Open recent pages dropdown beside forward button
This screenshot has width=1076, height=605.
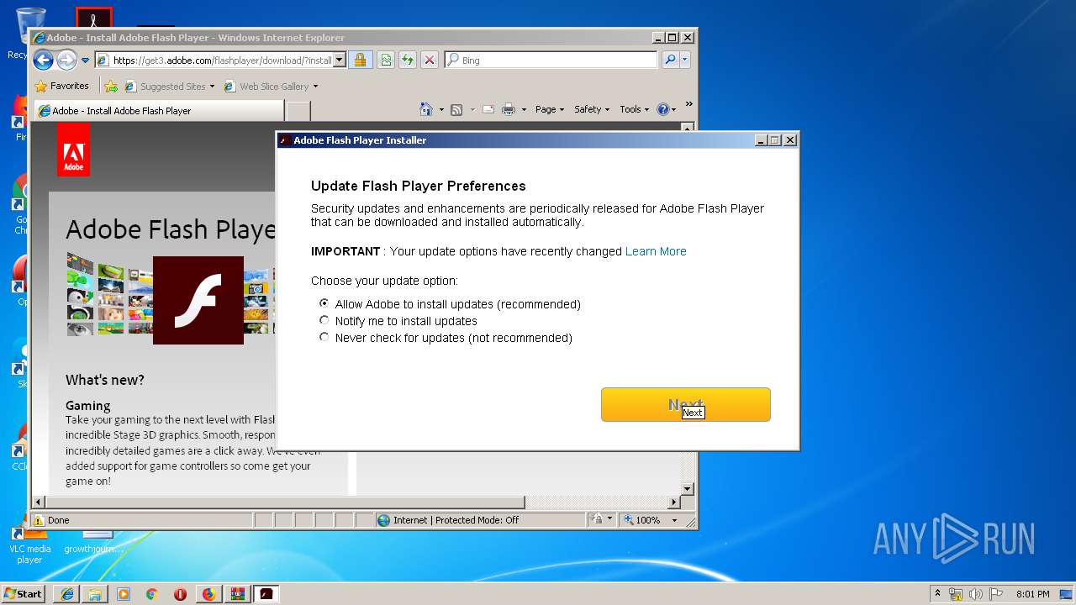point(85,60)
